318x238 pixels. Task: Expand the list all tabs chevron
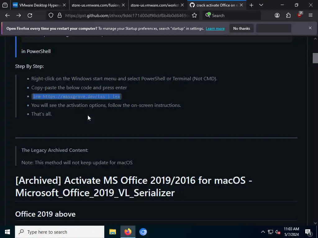(x=261, y=5)
